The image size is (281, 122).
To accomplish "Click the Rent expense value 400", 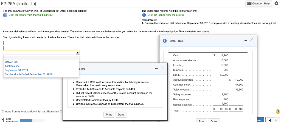I will point(226,99).
